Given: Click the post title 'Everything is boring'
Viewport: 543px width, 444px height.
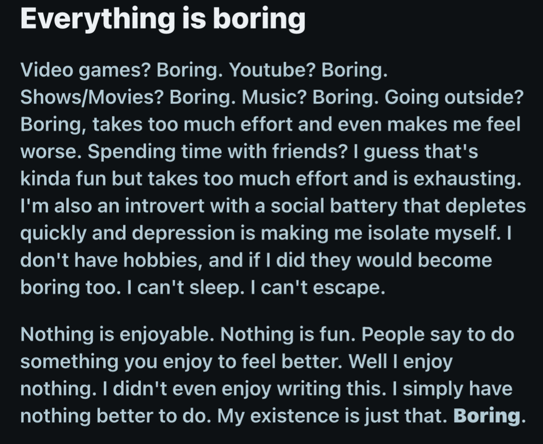Looking at the screenshot, I should tap(163, 19).
